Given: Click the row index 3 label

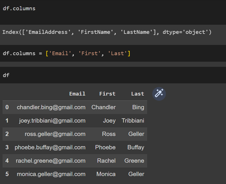Looking at the screenshot, I should (x=7, y=147).
